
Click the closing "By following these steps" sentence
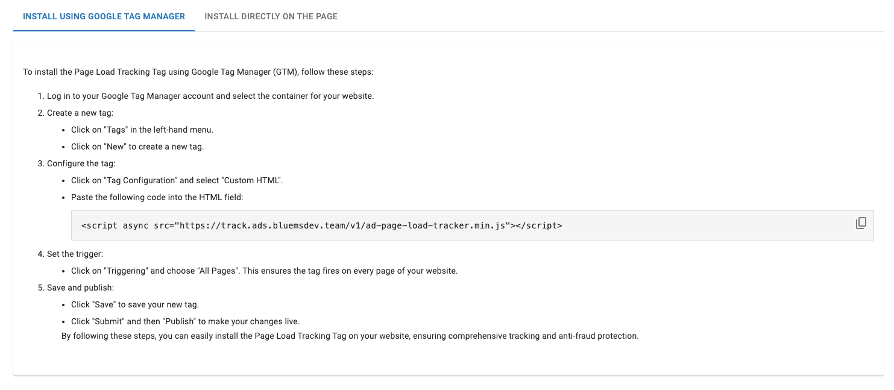pos(350,336)
